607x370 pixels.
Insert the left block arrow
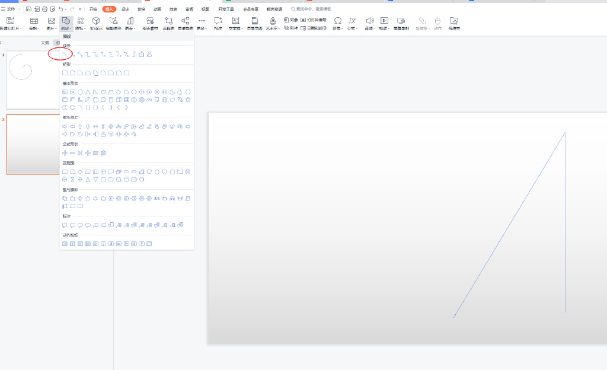(x=72, y=126)
